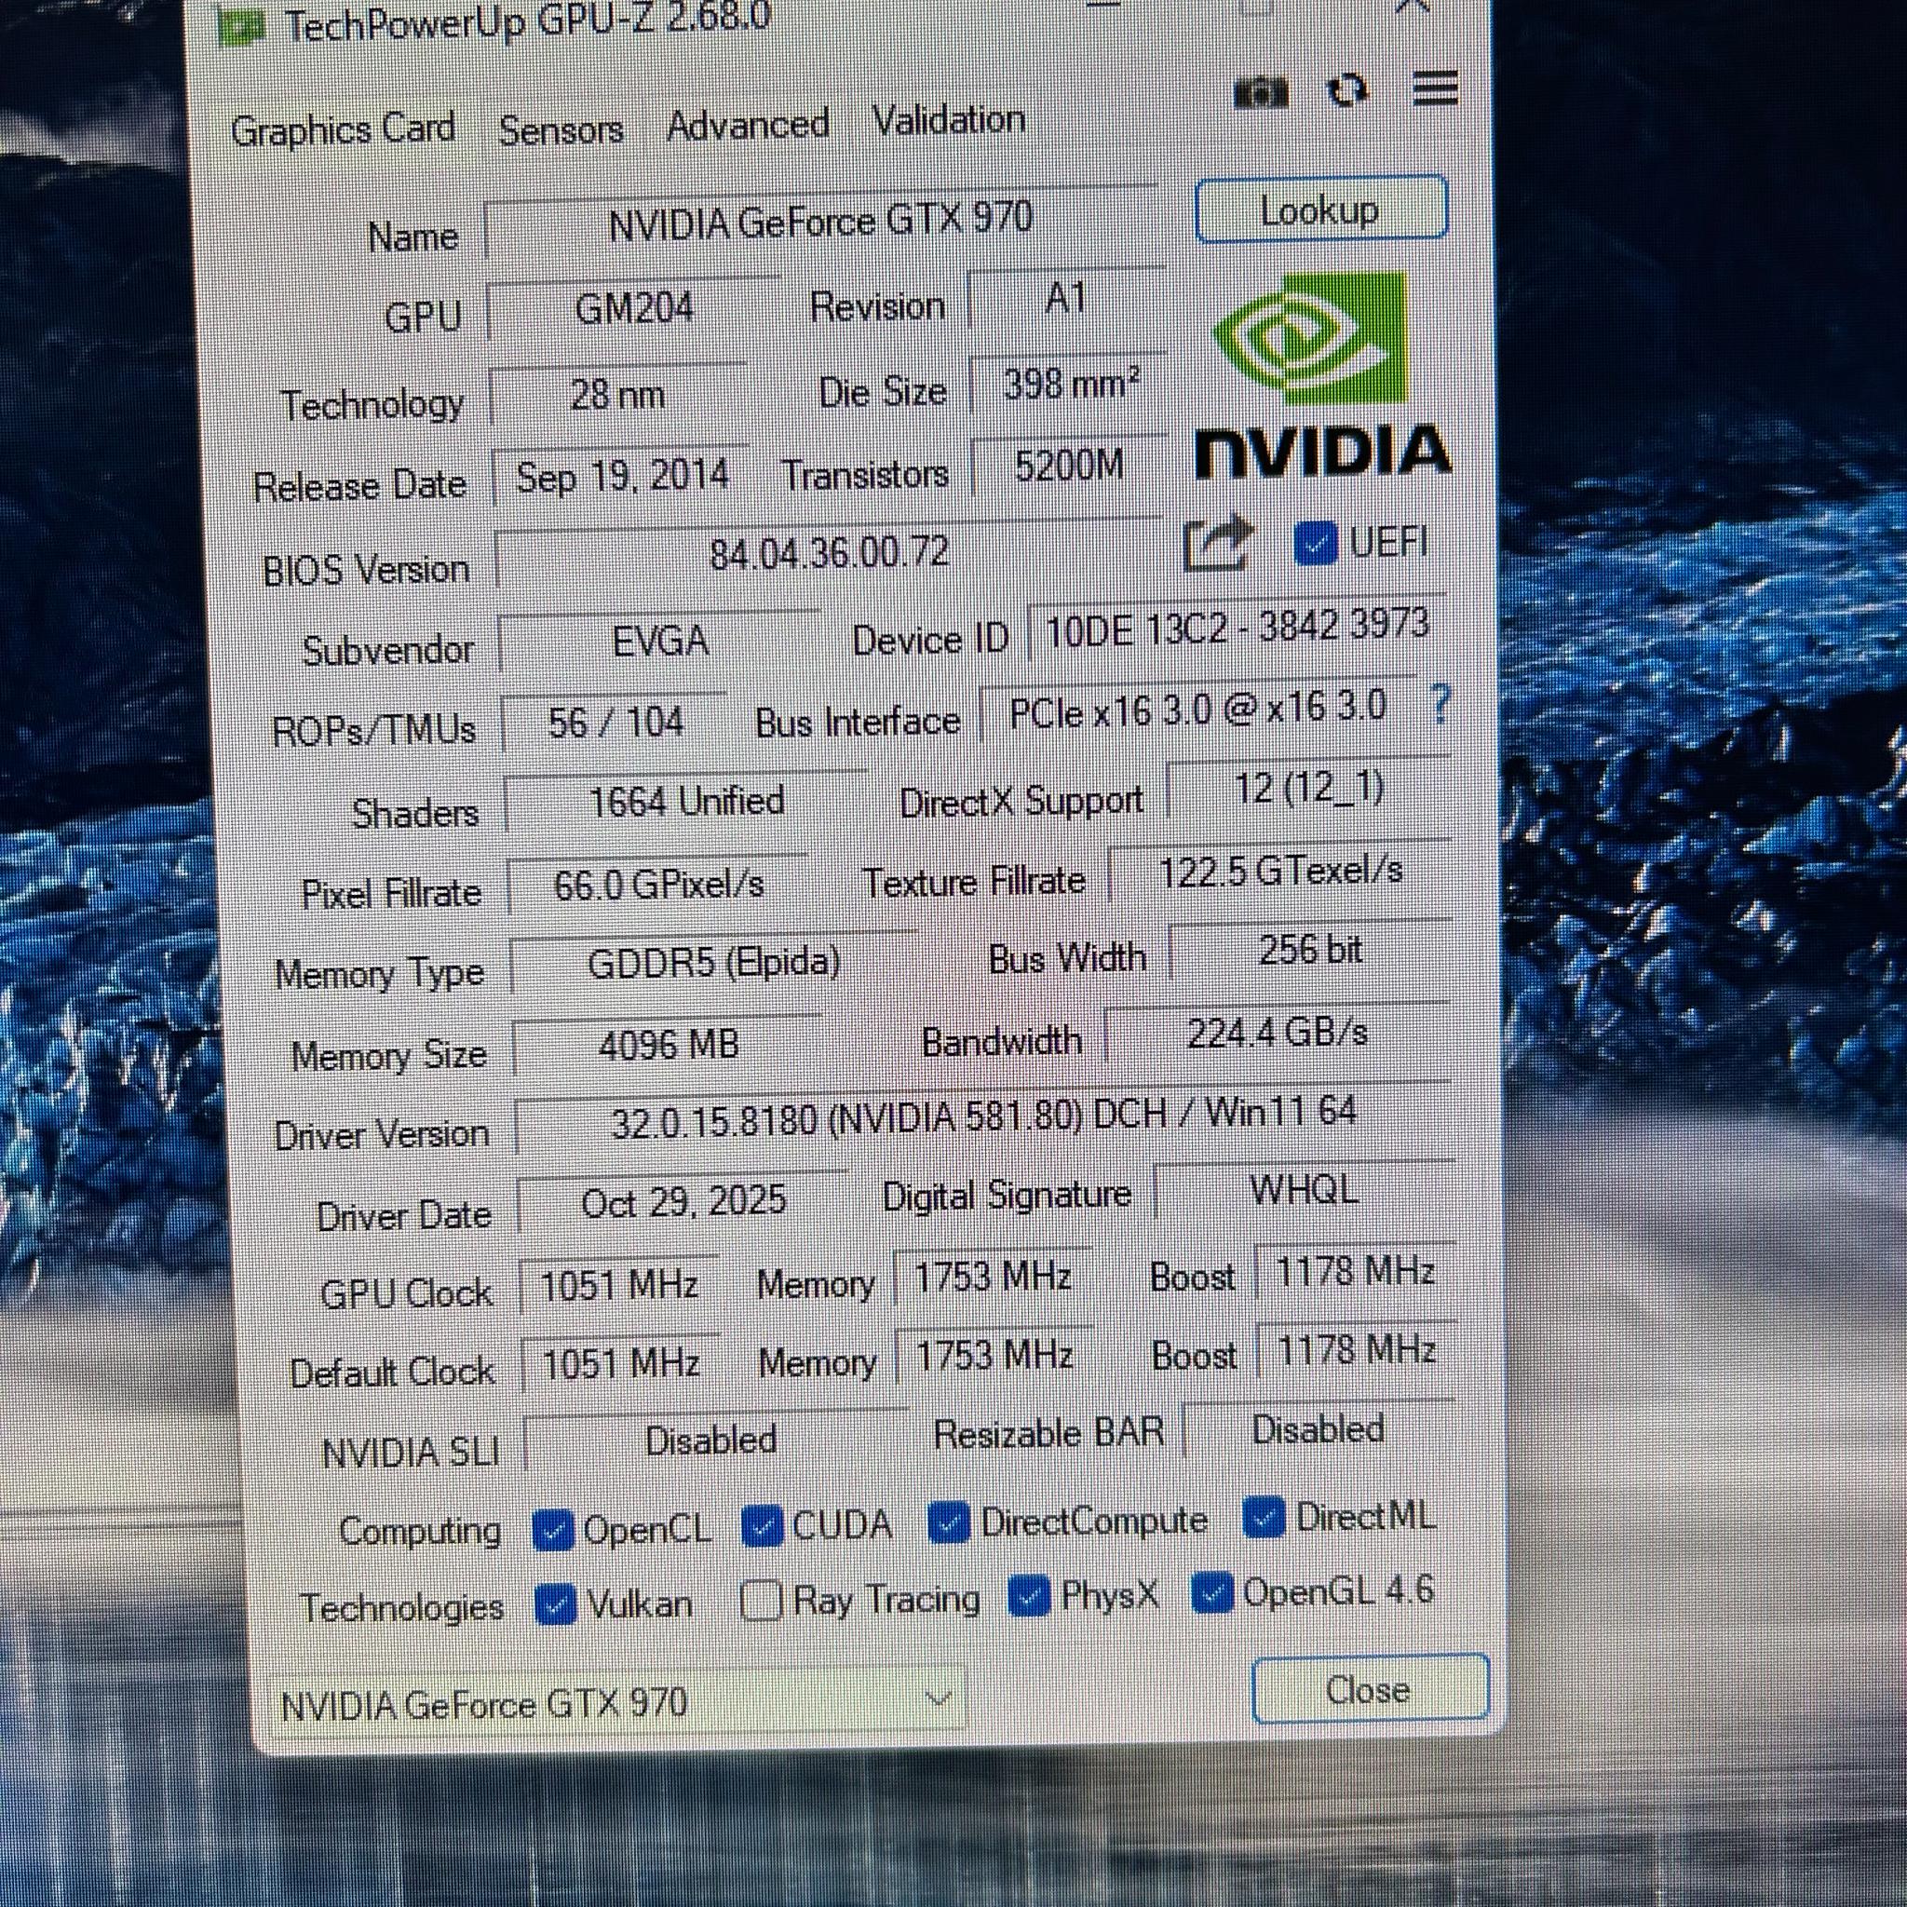Click the ROPs/TMUs value 56 / 104
This screenshot has width=1907, height=1907.
point(615,724)
